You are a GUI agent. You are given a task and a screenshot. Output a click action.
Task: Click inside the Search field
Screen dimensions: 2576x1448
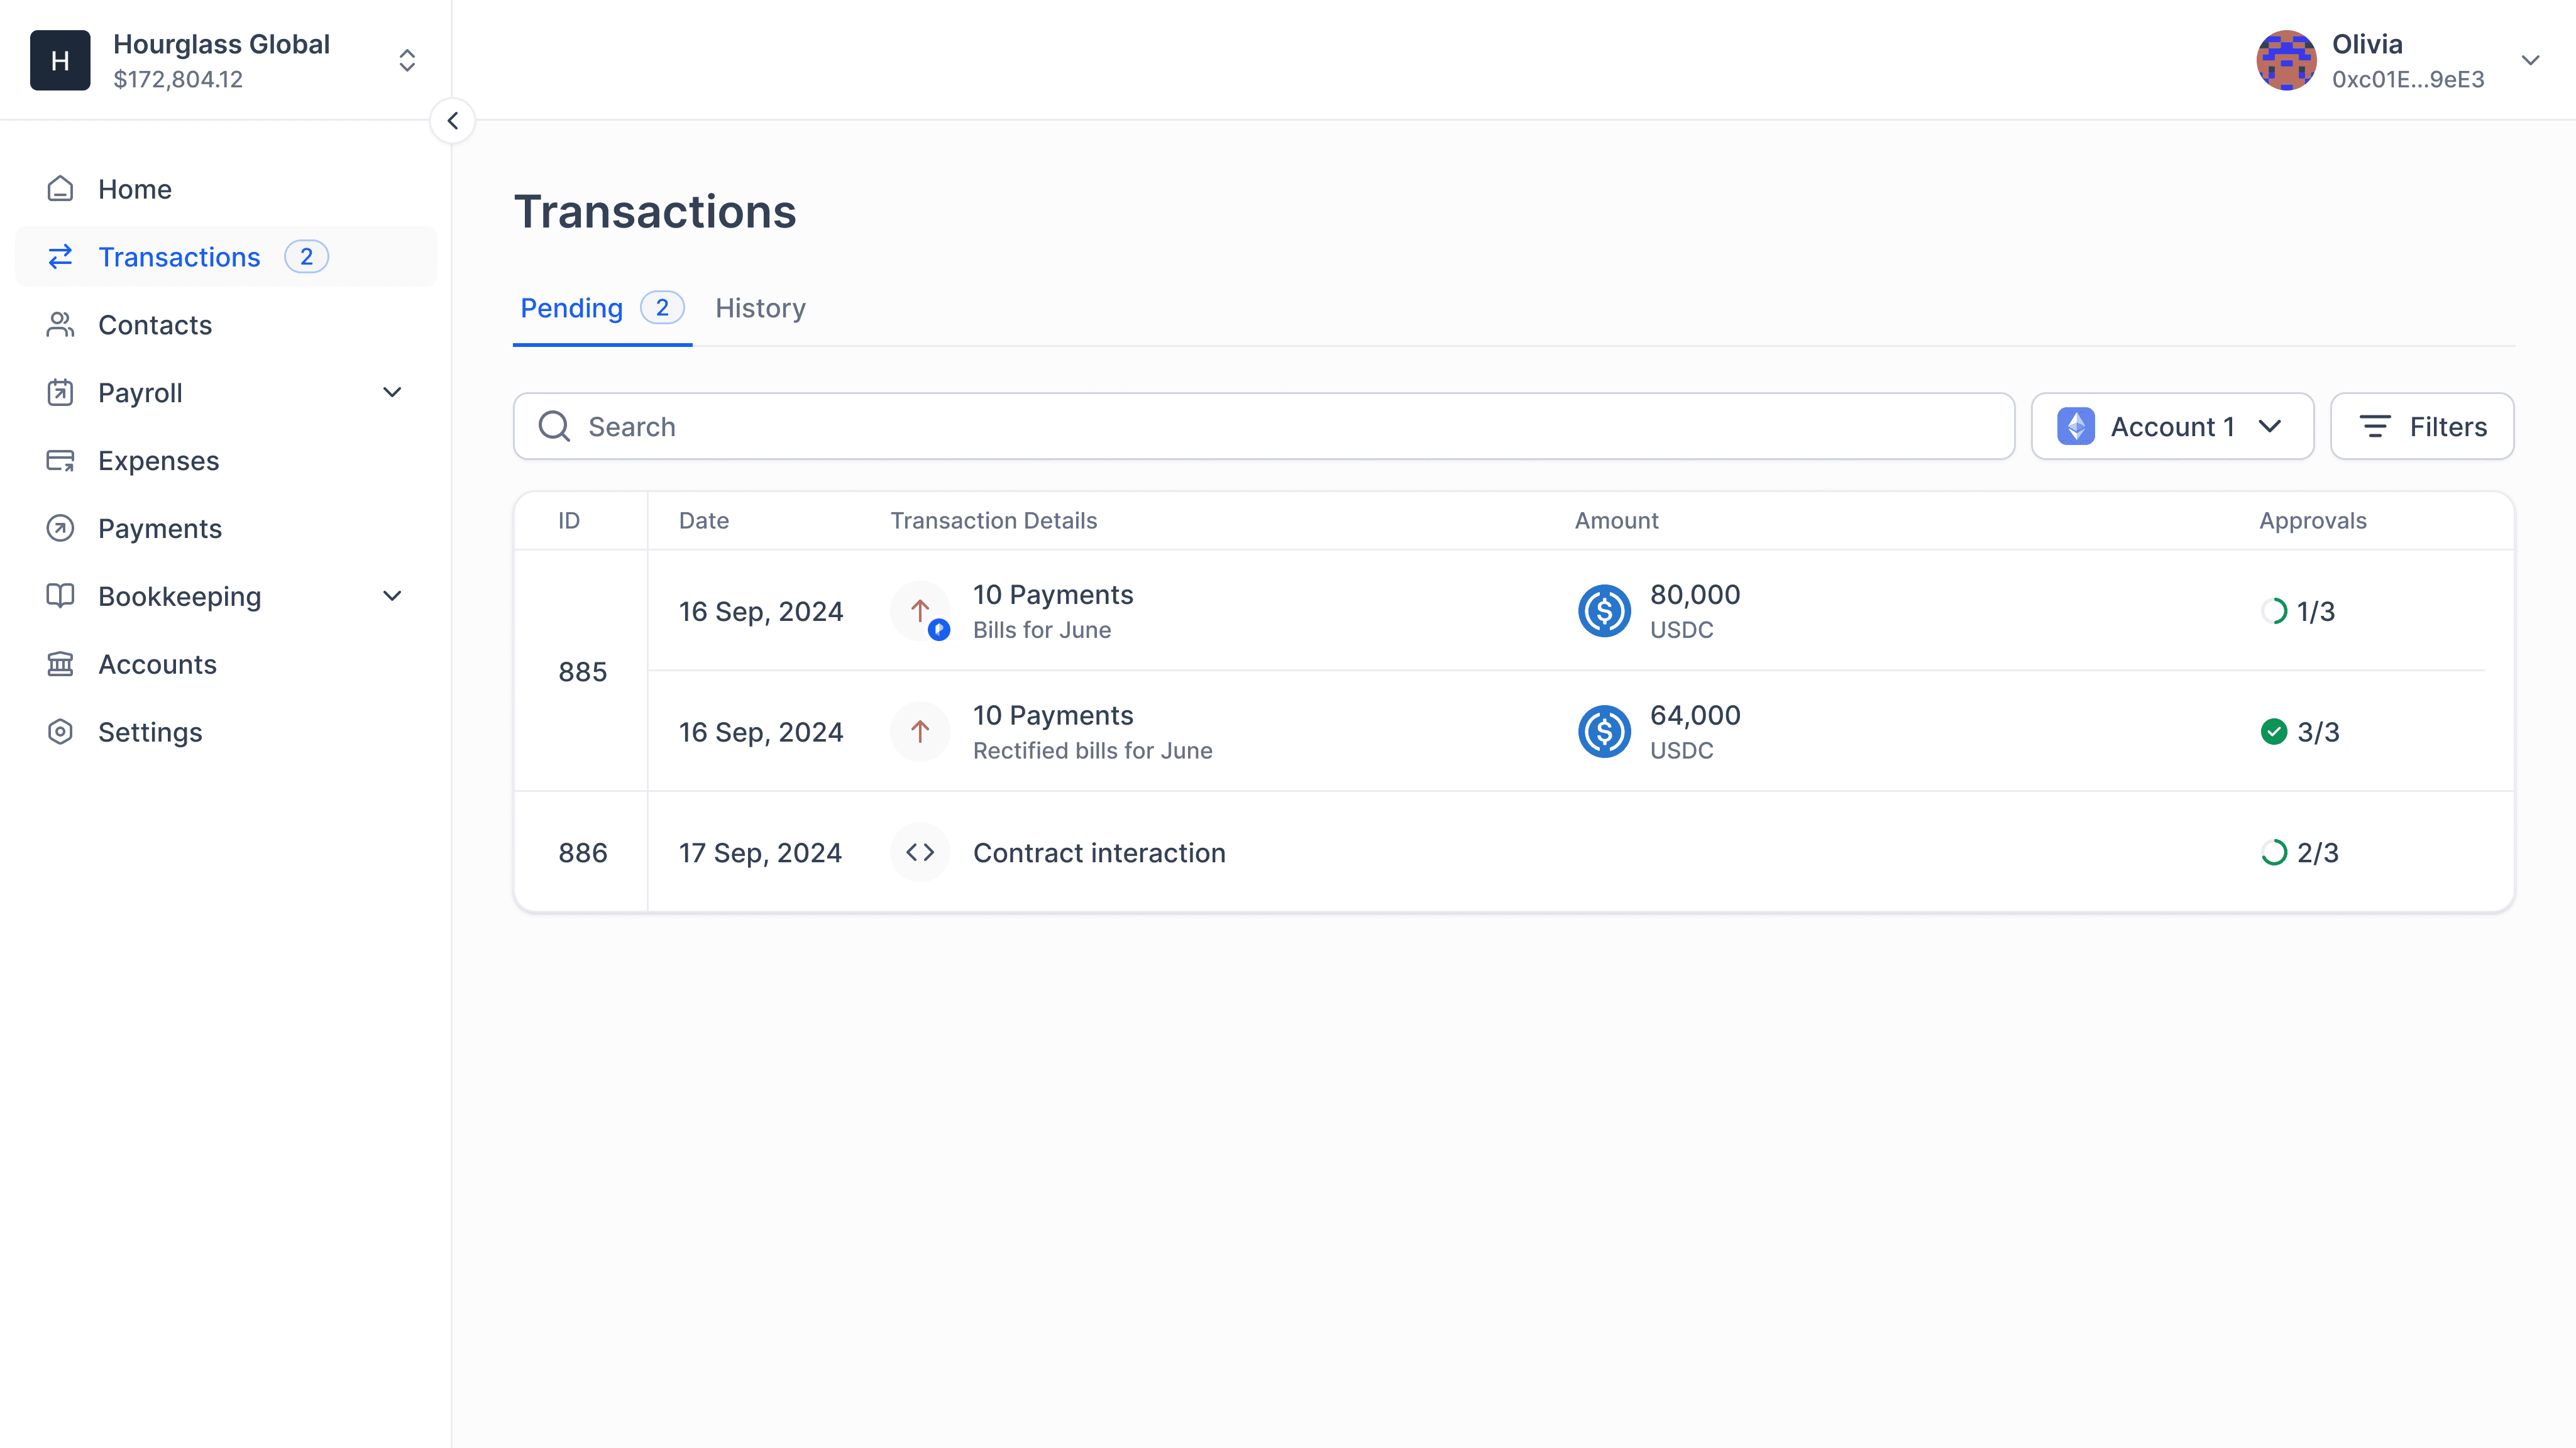click(1000, 426)
